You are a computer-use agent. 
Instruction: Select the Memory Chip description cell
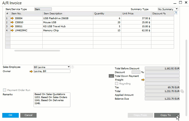tap(68, 31)
